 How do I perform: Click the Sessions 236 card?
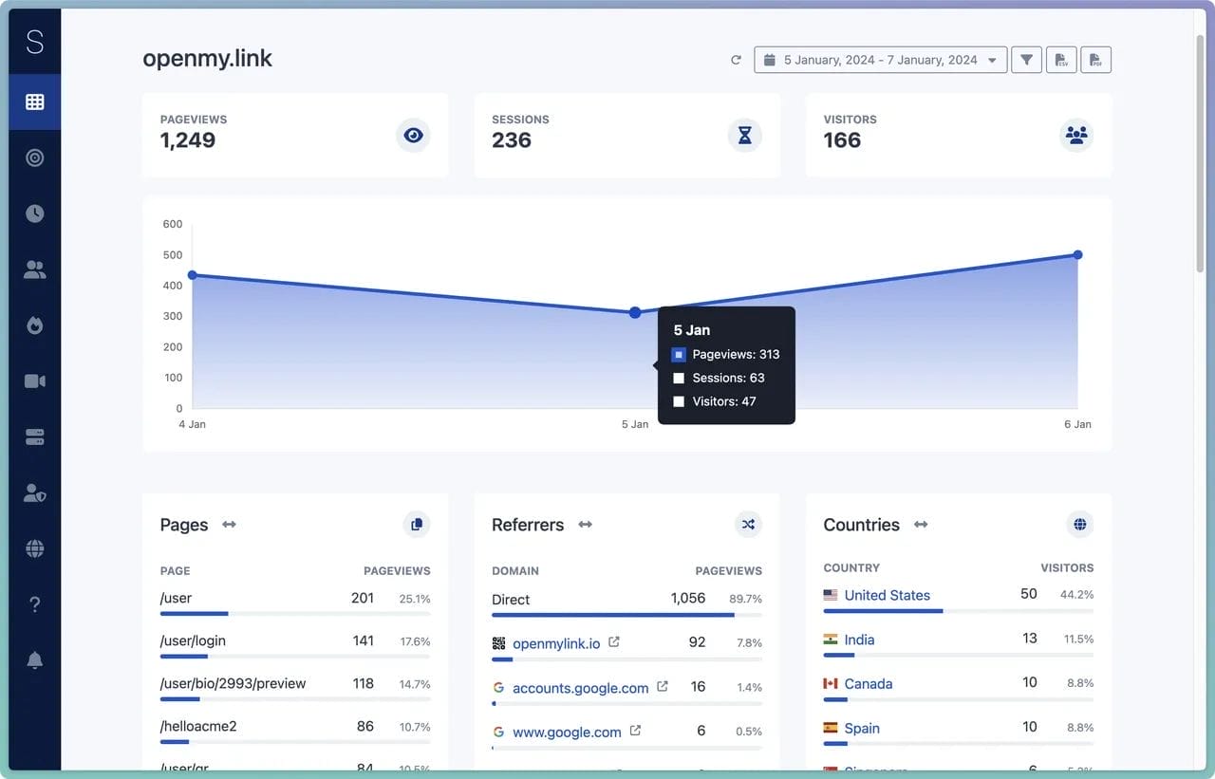click(626, 135)
